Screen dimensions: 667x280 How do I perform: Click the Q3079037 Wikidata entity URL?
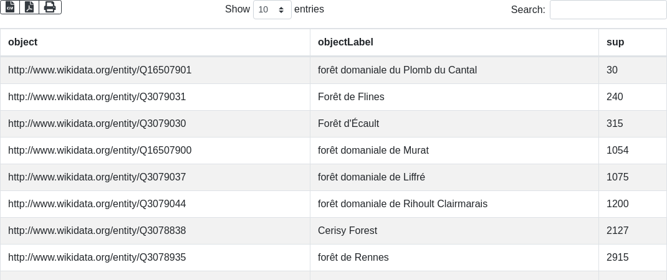click(x=97, y=177)
